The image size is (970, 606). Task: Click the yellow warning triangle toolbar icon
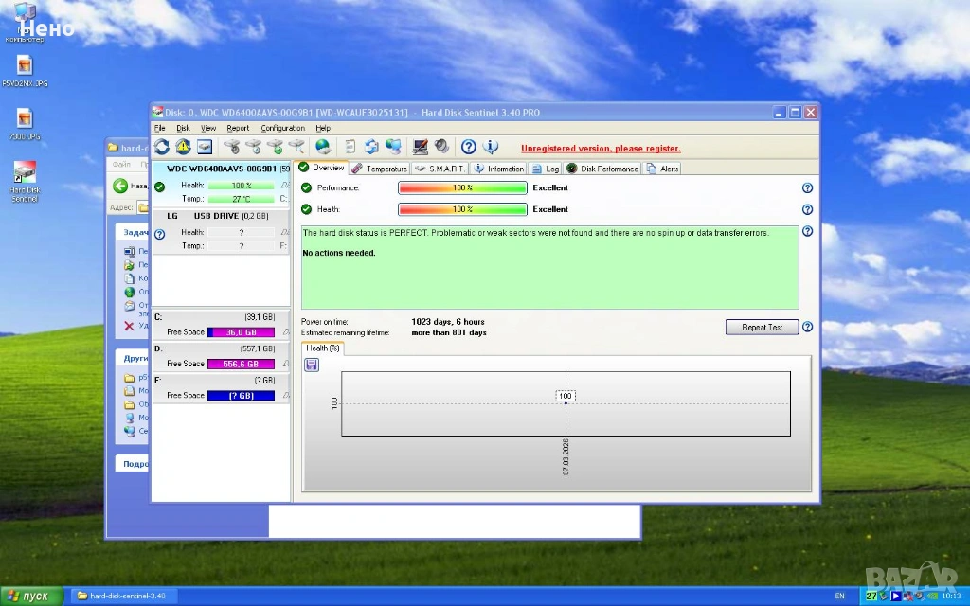(x=183, y=147)
